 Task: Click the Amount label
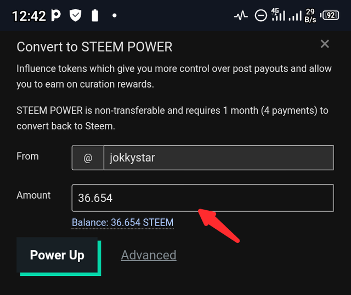33,195
